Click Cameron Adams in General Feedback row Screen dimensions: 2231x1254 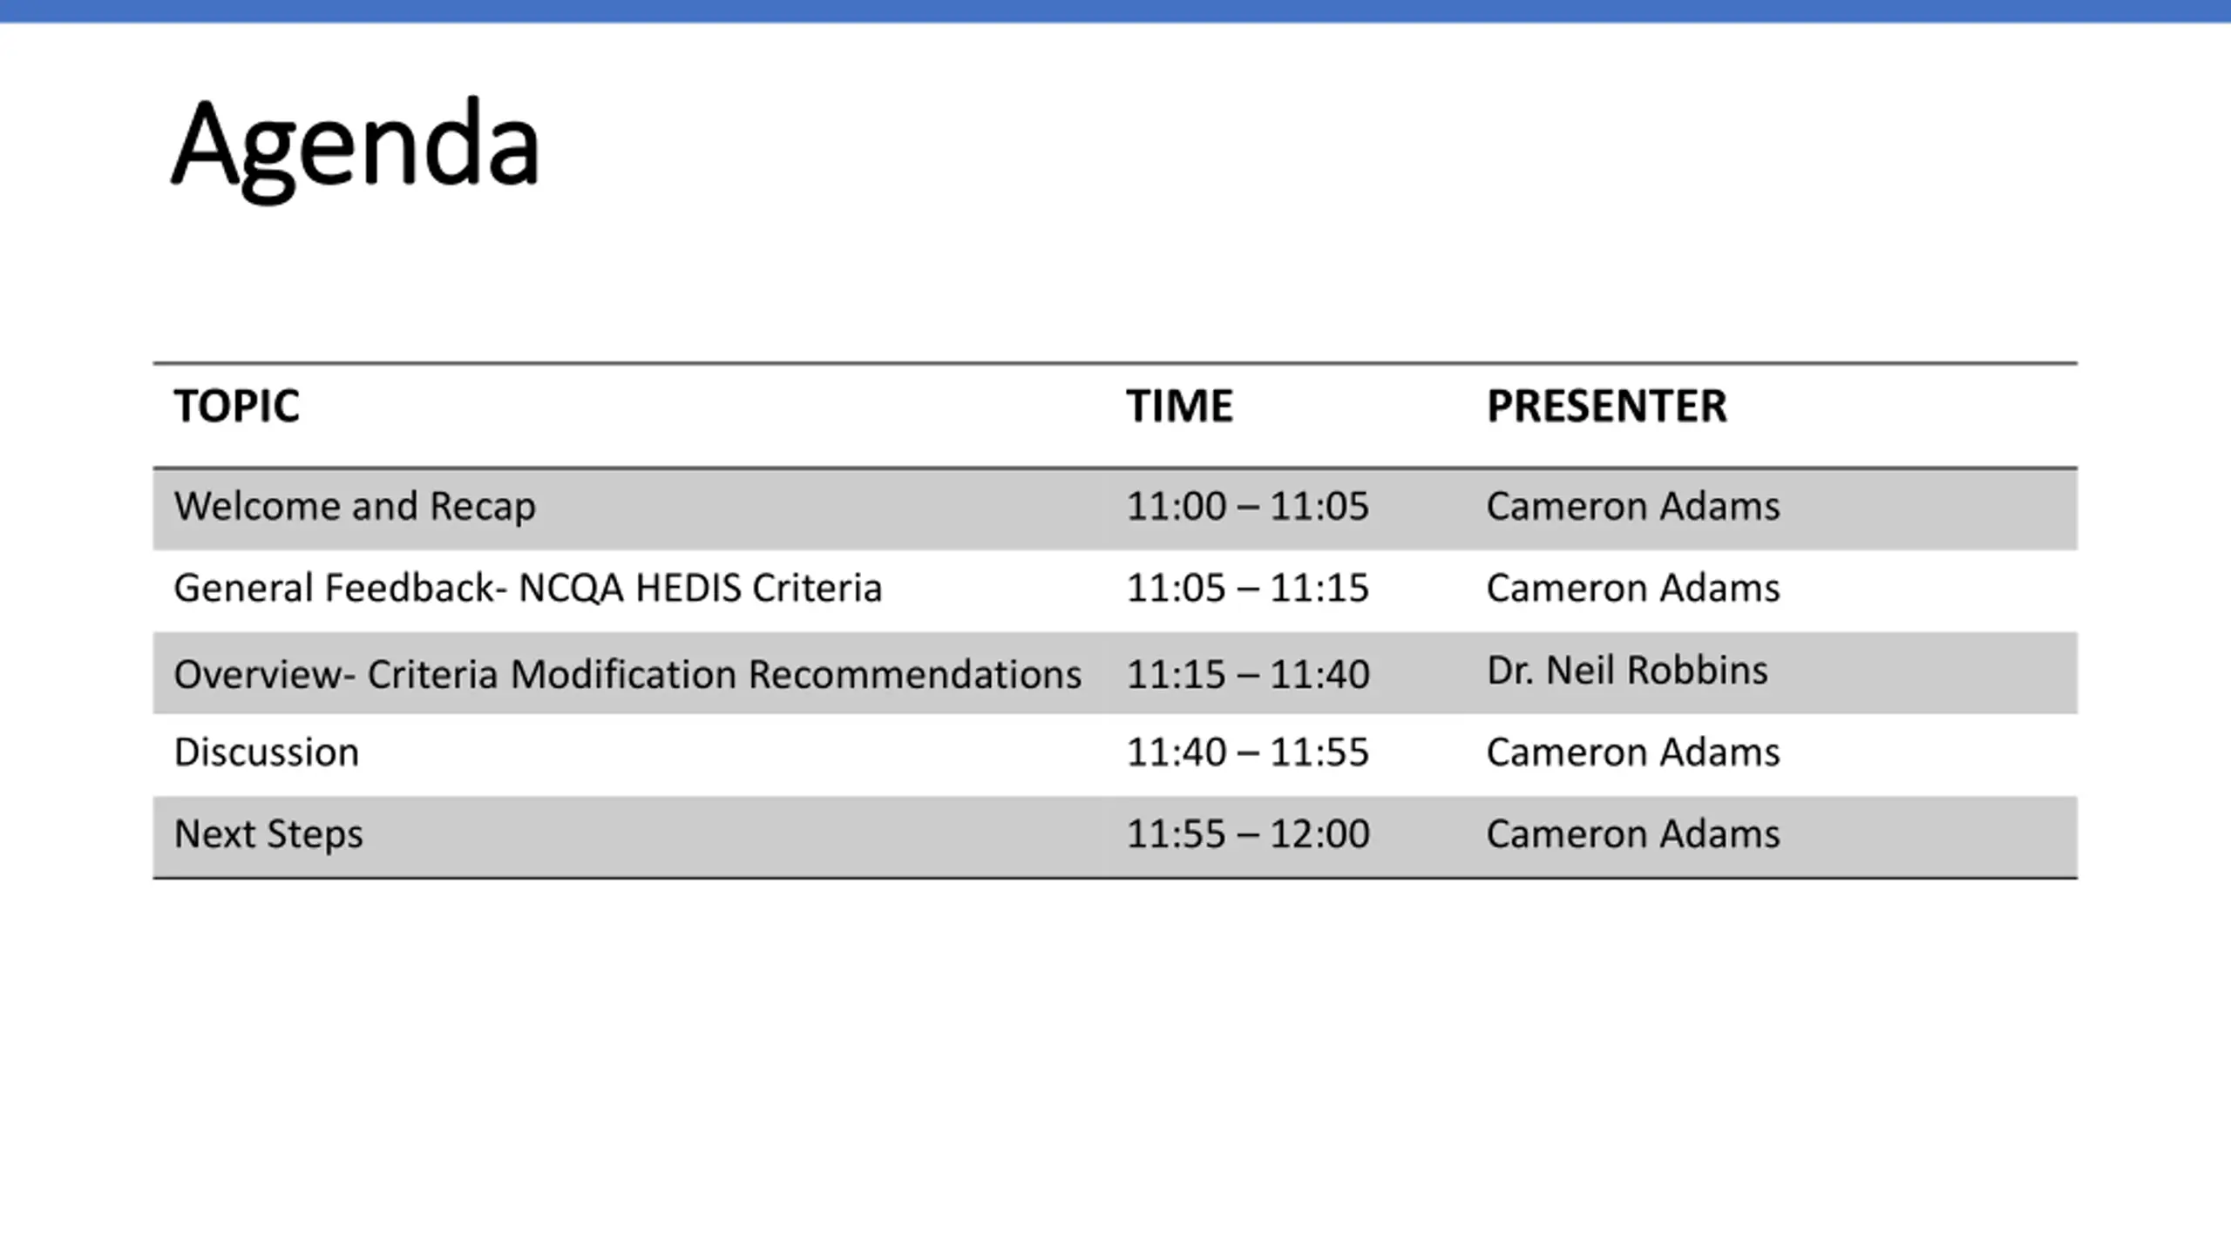click(x=1633, y=589)
